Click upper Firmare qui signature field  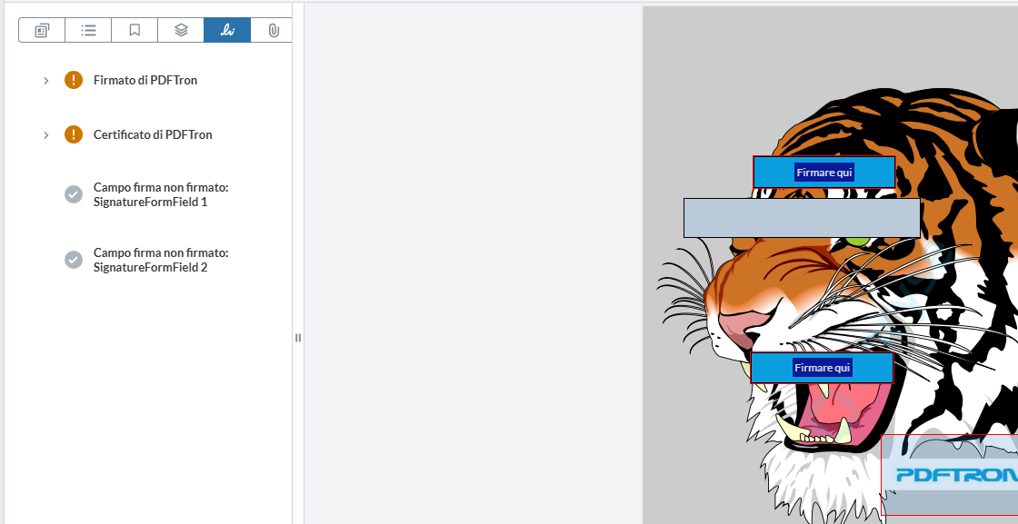[824, 173]
